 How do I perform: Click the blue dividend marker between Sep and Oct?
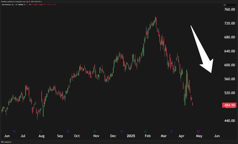coord(68,131)
